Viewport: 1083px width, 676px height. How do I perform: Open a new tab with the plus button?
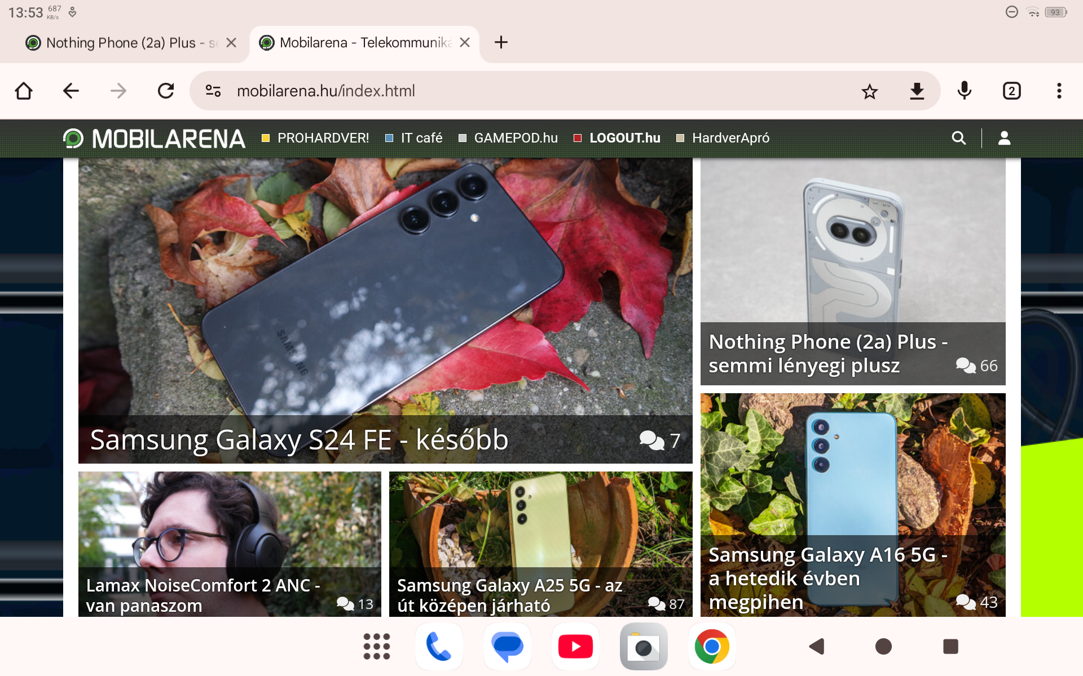pyautogui.click(x=501, y=42)
